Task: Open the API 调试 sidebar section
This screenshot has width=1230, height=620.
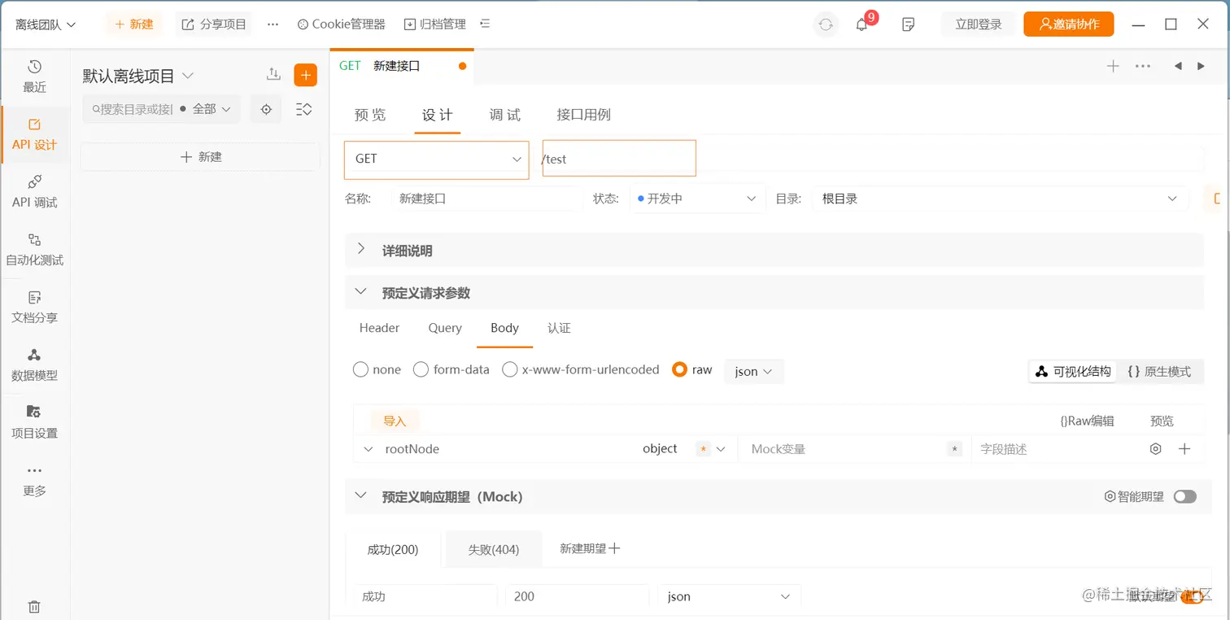Action: [35, 191]
